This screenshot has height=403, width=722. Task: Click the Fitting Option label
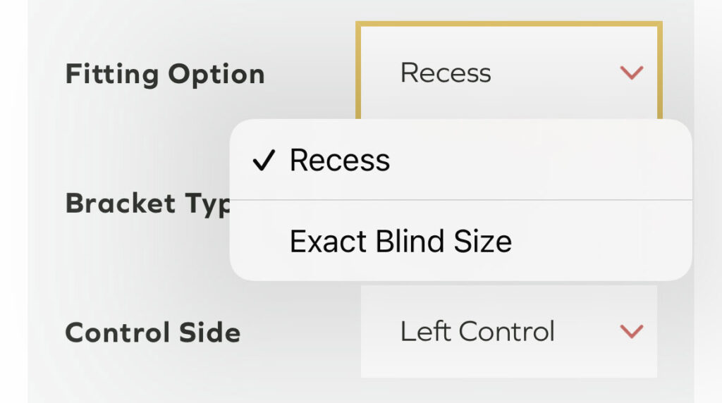pos(165,74)
